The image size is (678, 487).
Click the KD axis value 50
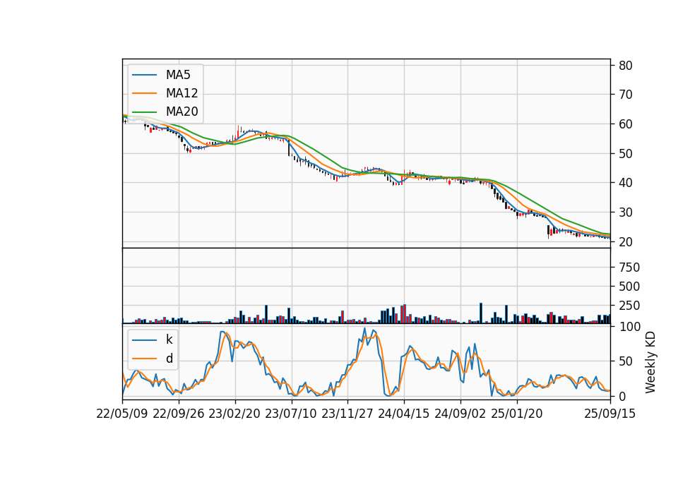click(625, 361)
